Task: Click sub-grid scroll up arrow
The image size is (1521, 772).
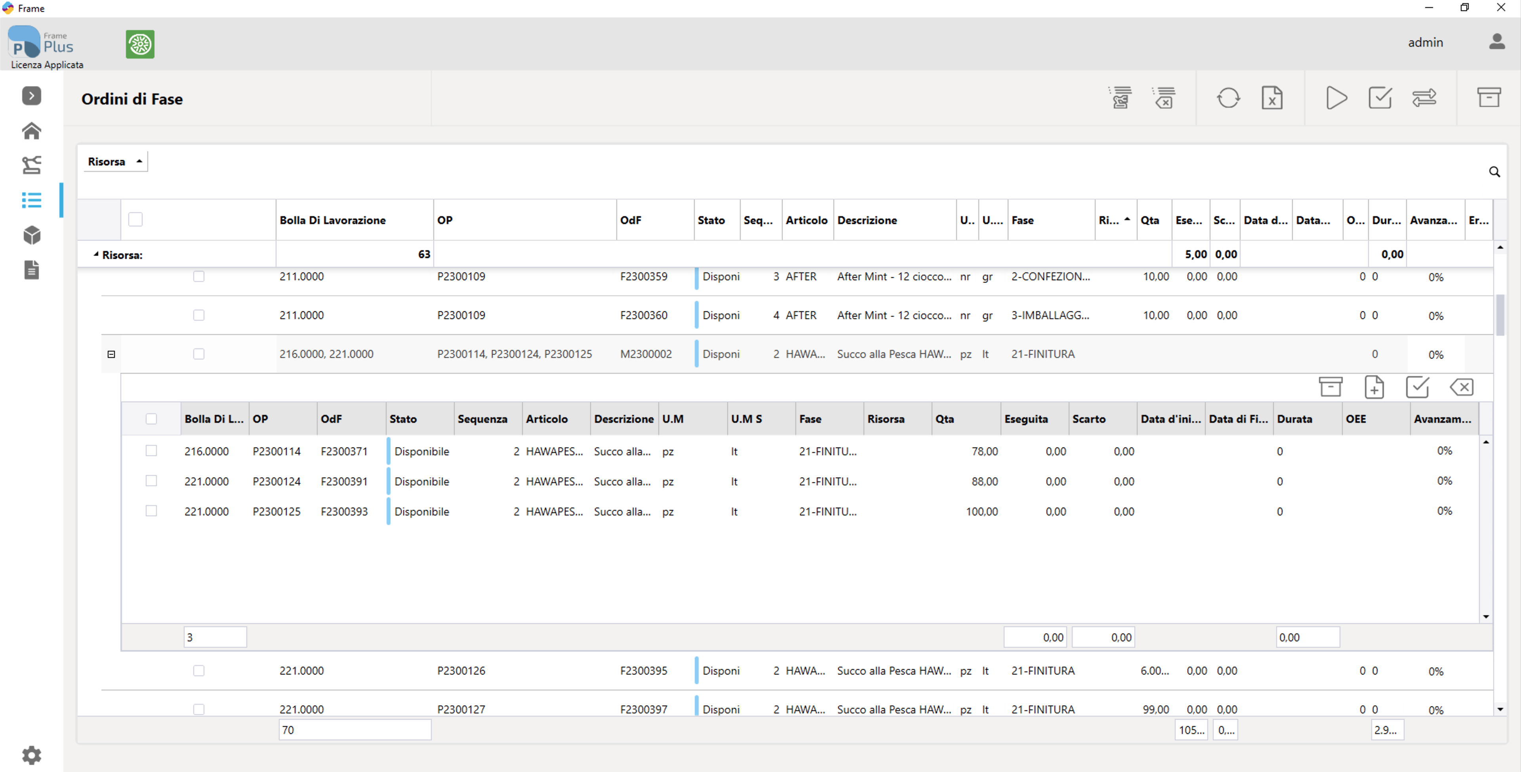Action: [x=1486, y=442]
